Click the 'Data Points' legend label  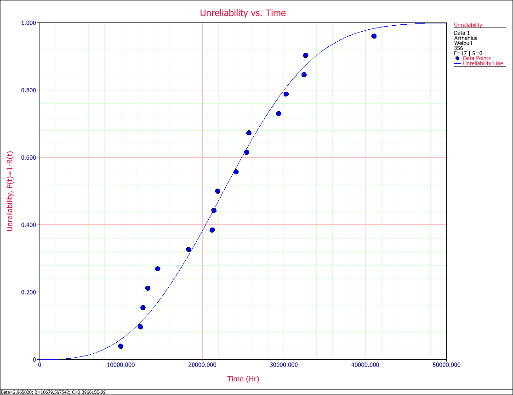pos(477,58)
